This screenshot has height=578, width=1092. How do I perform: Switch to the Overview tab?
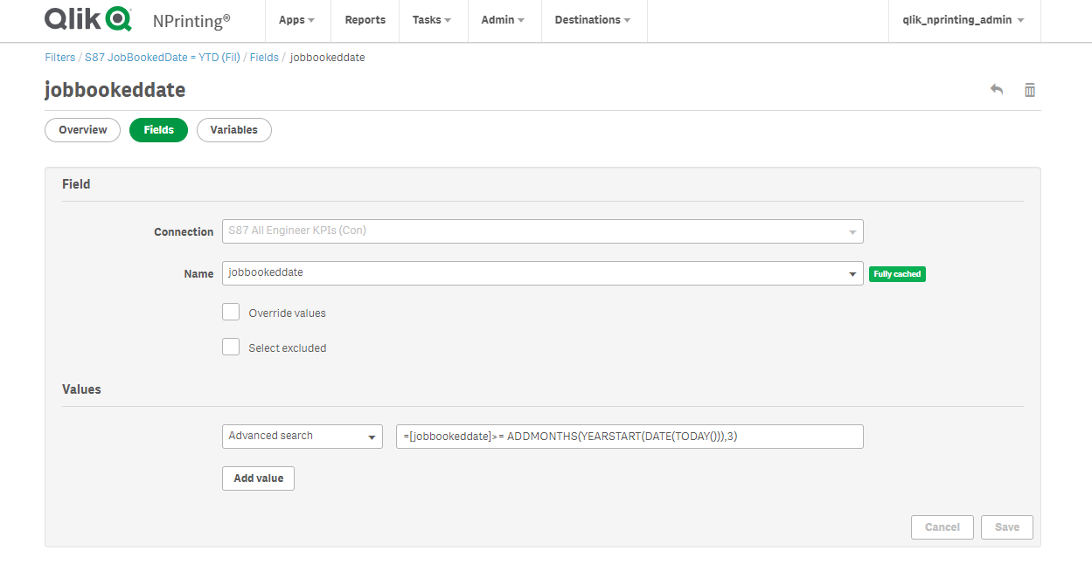point(83,130)
